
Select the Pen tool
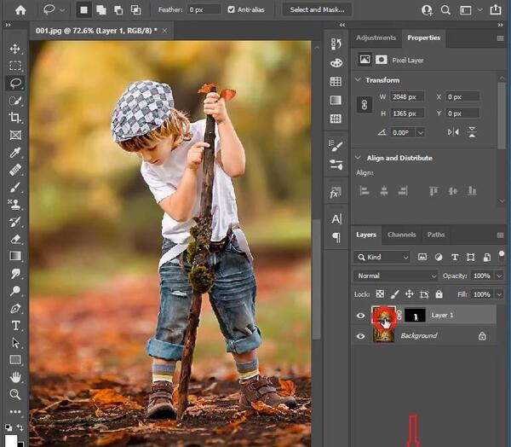(15, 308)
